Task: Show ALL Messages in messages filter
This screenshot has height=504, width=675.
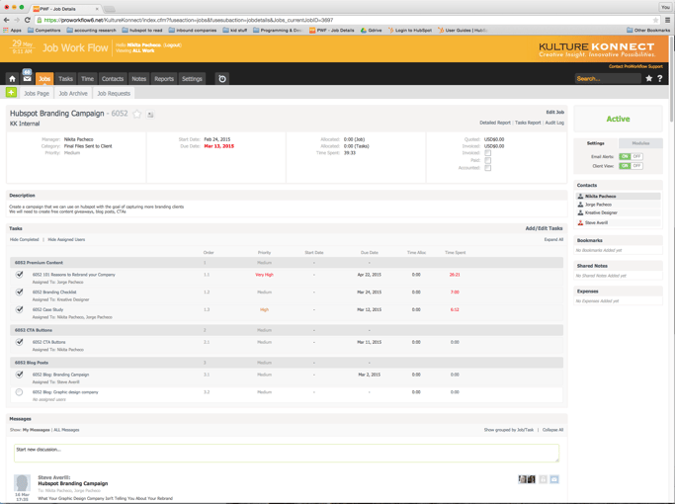Action: [66, 430]
